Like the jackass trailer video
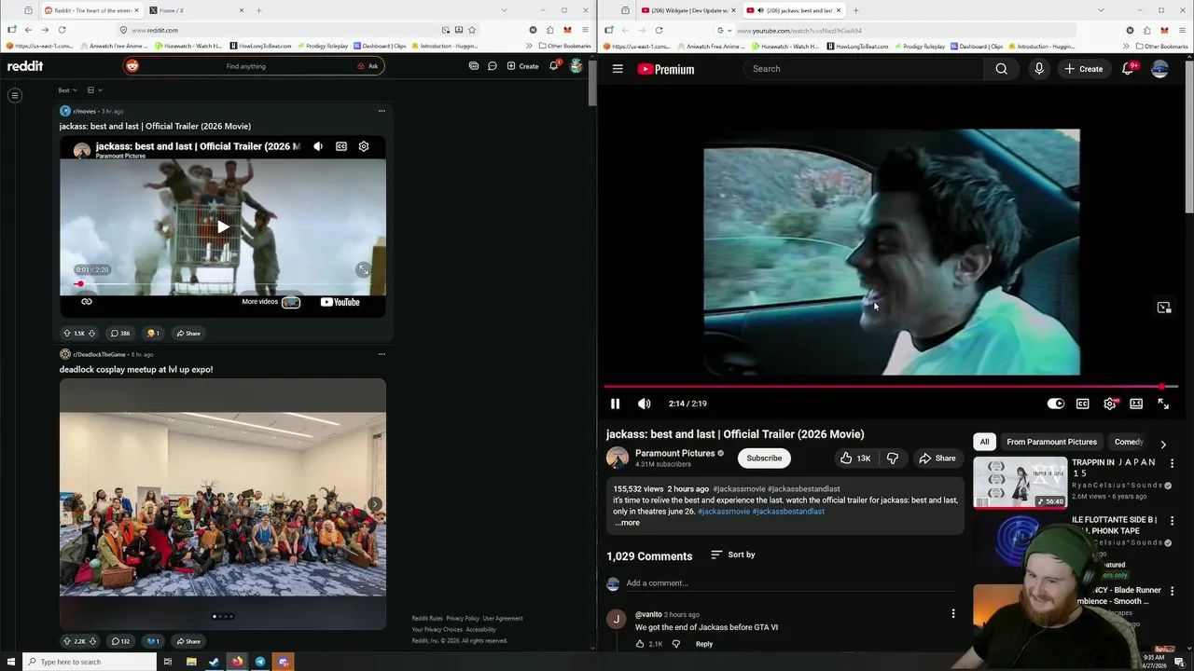1194x671 pixels. coord(854,459)
